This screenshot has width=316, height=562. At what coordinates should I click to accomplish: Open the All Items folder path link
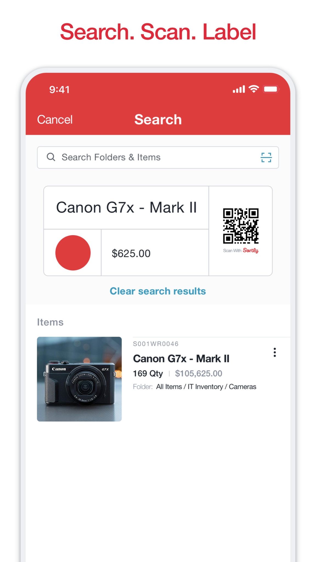[169, 386]
